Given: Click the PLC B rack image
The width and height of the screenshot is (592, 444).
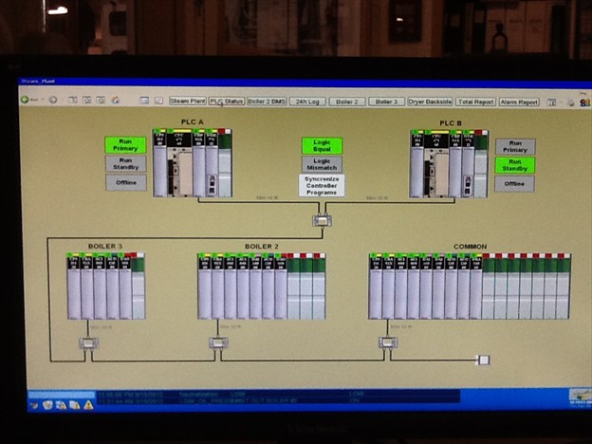Looking at the screenshot, I should coord(449,164).
